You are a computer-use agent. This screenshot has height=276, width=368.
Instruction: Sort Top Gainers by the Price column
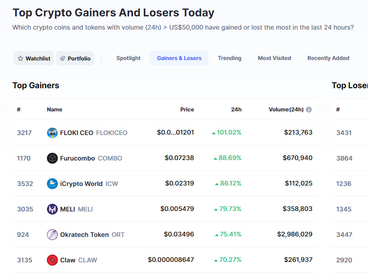tap(187, 110)
